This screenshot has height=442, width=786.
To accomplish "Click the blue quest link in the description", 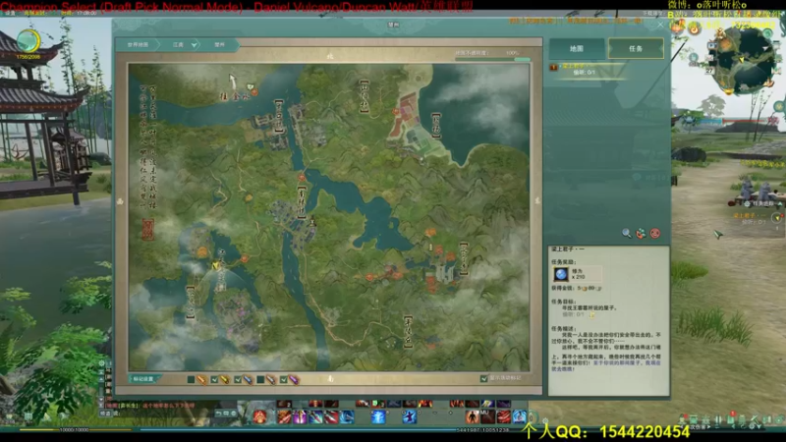I will pos(606,365).
